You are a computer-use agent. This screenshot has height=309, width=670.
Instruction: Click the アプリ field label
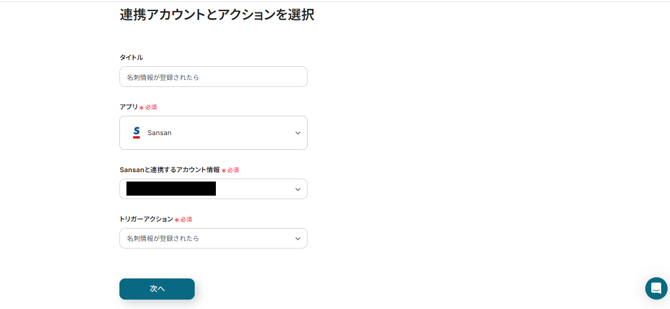[x=128, y=107]
